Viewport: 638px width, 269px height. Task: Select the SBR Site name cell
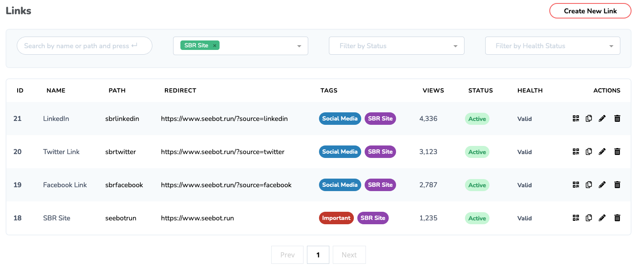point(56,218)
